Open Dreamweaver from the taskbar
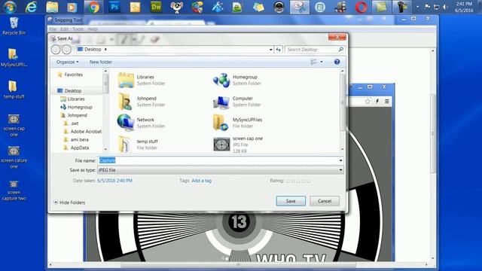Image resolution: width=482 pixels, height=271 pixels. (x=156, y=7)
